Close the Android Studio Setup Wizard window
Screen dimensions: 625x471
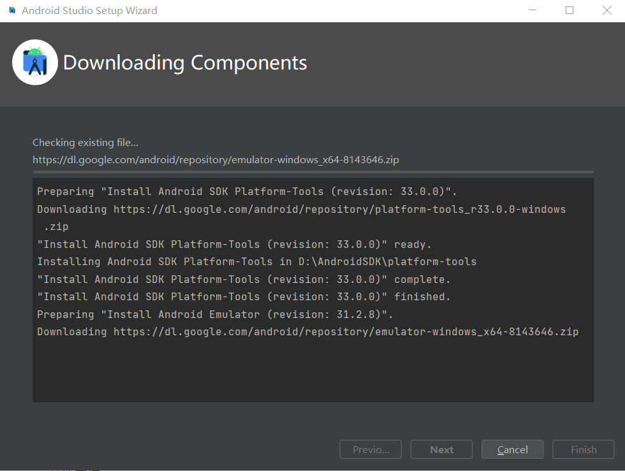coord(607,10)
